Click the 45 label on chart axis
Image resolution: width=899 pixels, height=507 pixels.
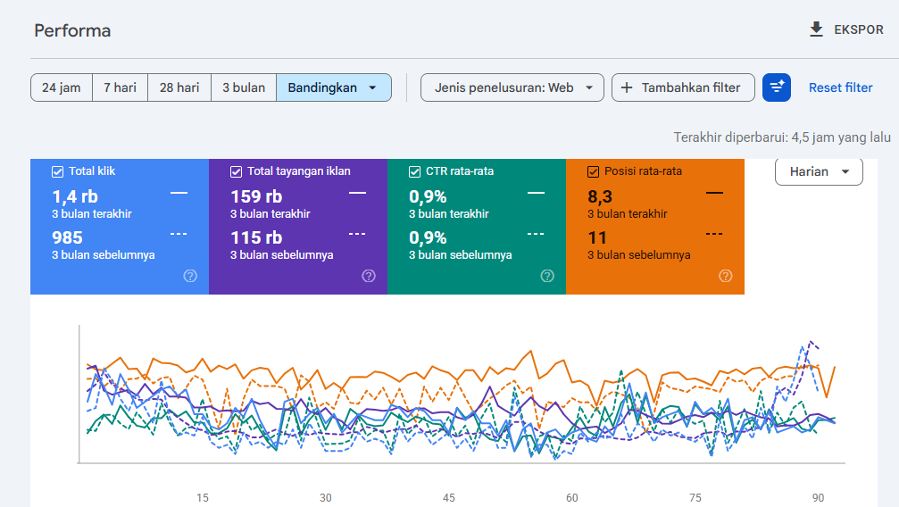pos(449,498)
